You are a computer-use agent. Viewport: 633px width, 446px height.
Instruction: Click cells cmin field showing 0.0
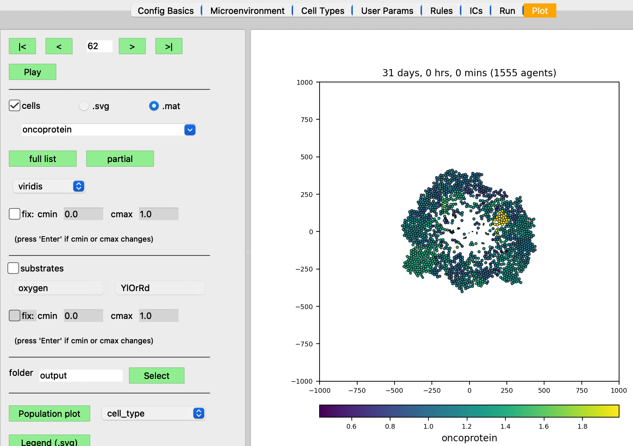[x=83, y=214]
